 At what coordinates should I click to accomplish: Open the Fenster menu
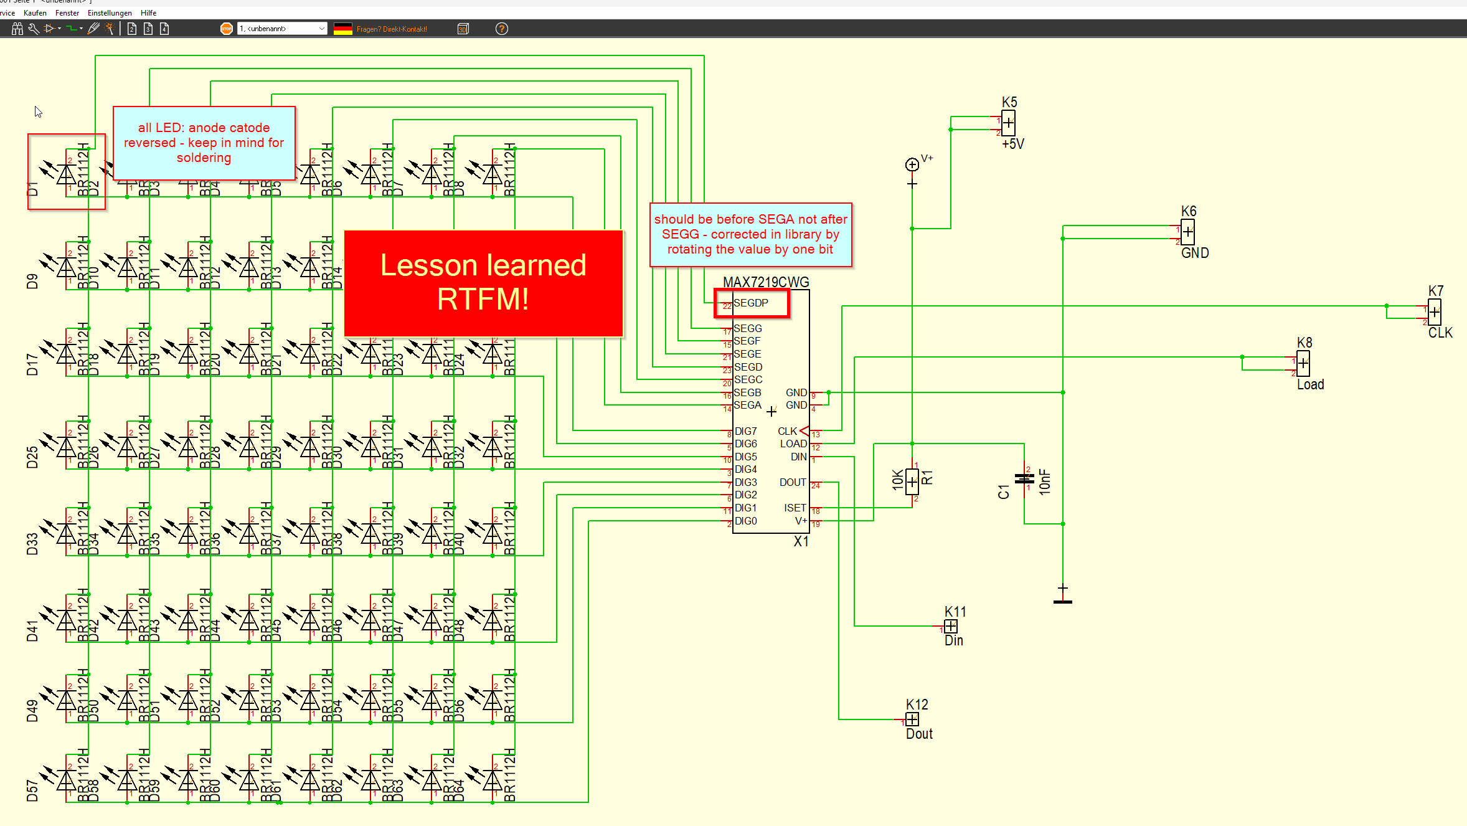(x=67, y=13)
